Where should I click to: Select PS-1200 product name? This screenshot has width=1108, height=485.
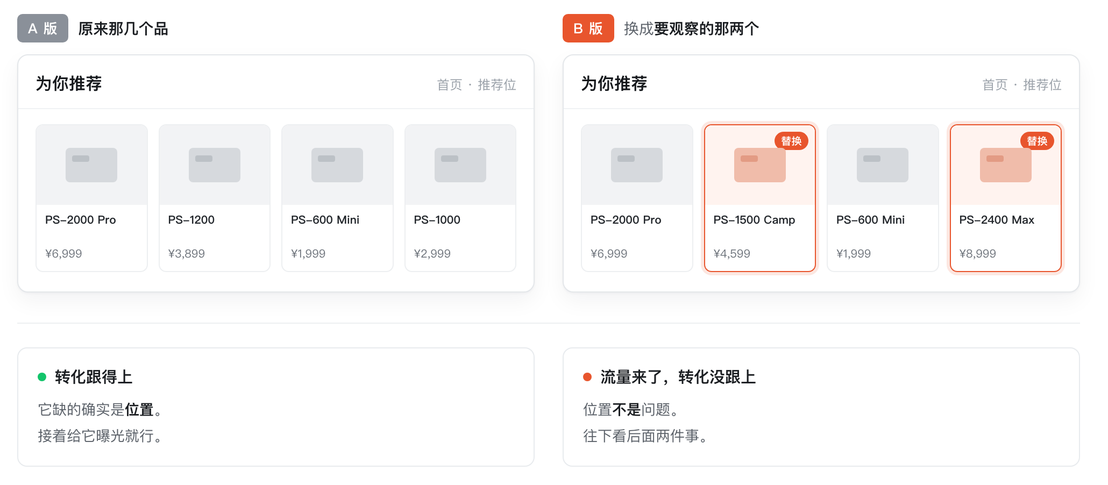(191, 220)
